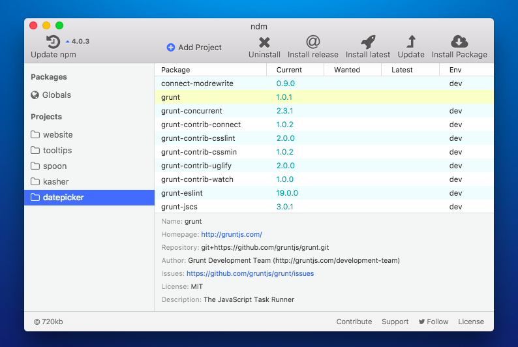Image resolution: width=518 pixels, height=347 pixels.
Task: Click the Support footer link
Action: point(395,322)
